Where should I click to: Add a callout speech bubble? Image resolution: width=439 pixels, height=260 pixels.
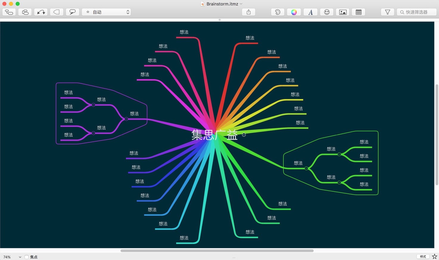(72, 12)
